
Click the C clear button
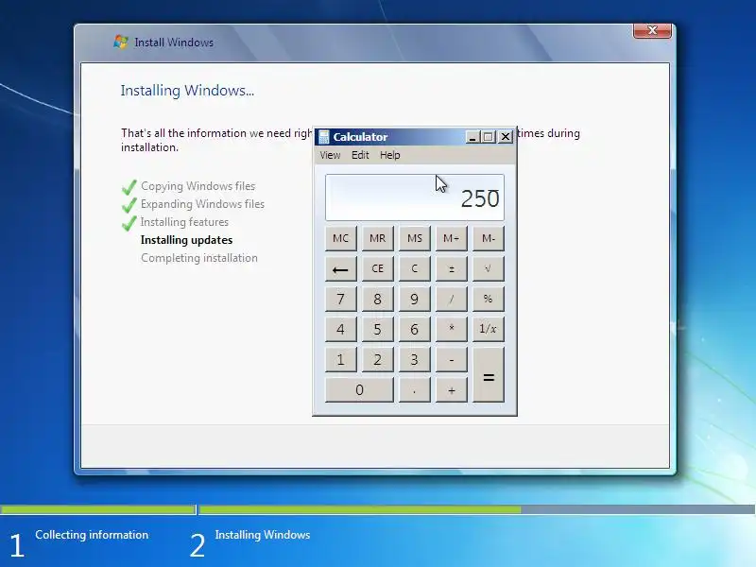point(415,269)
